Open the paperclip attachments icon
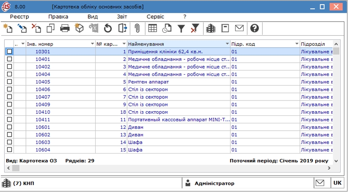This screenshot has height=193, width=349. click(x=137, y=28)
